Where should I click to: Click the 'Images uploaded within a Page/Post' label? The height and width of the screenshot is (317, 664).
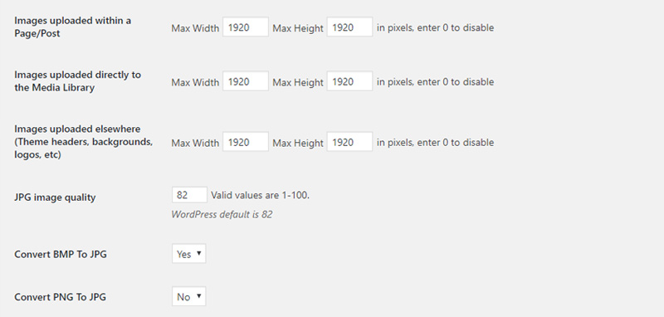point(73,27)
